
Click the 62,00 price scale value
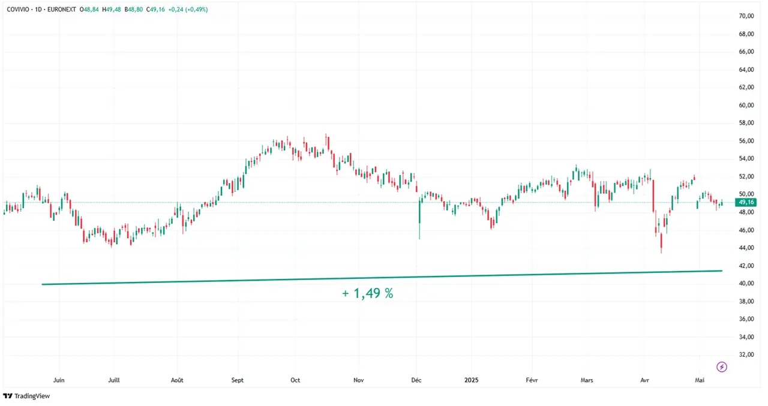746,88
